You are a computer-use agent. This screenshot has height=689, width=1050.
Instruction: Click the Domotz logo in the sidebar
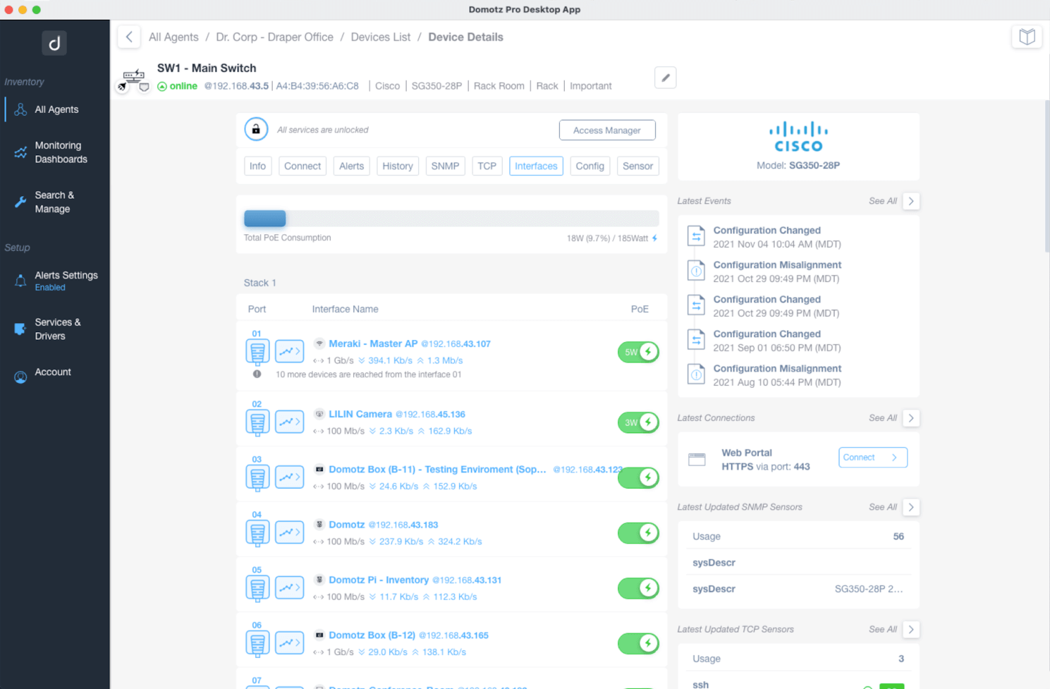click(x=54, y=44)
